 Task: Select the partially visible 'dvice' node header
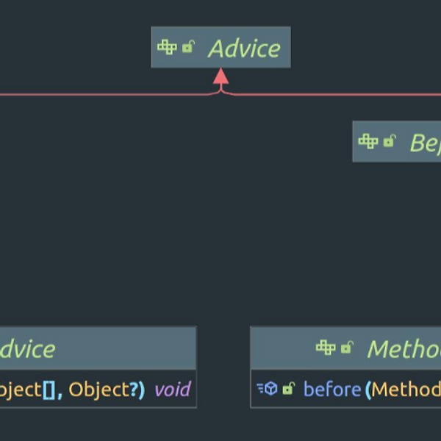(98, 348)
